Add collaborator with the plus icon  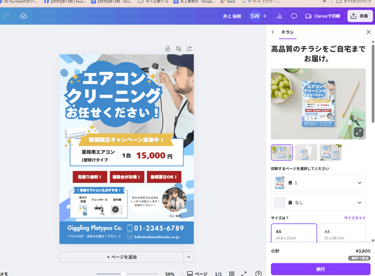pos(265,16)
